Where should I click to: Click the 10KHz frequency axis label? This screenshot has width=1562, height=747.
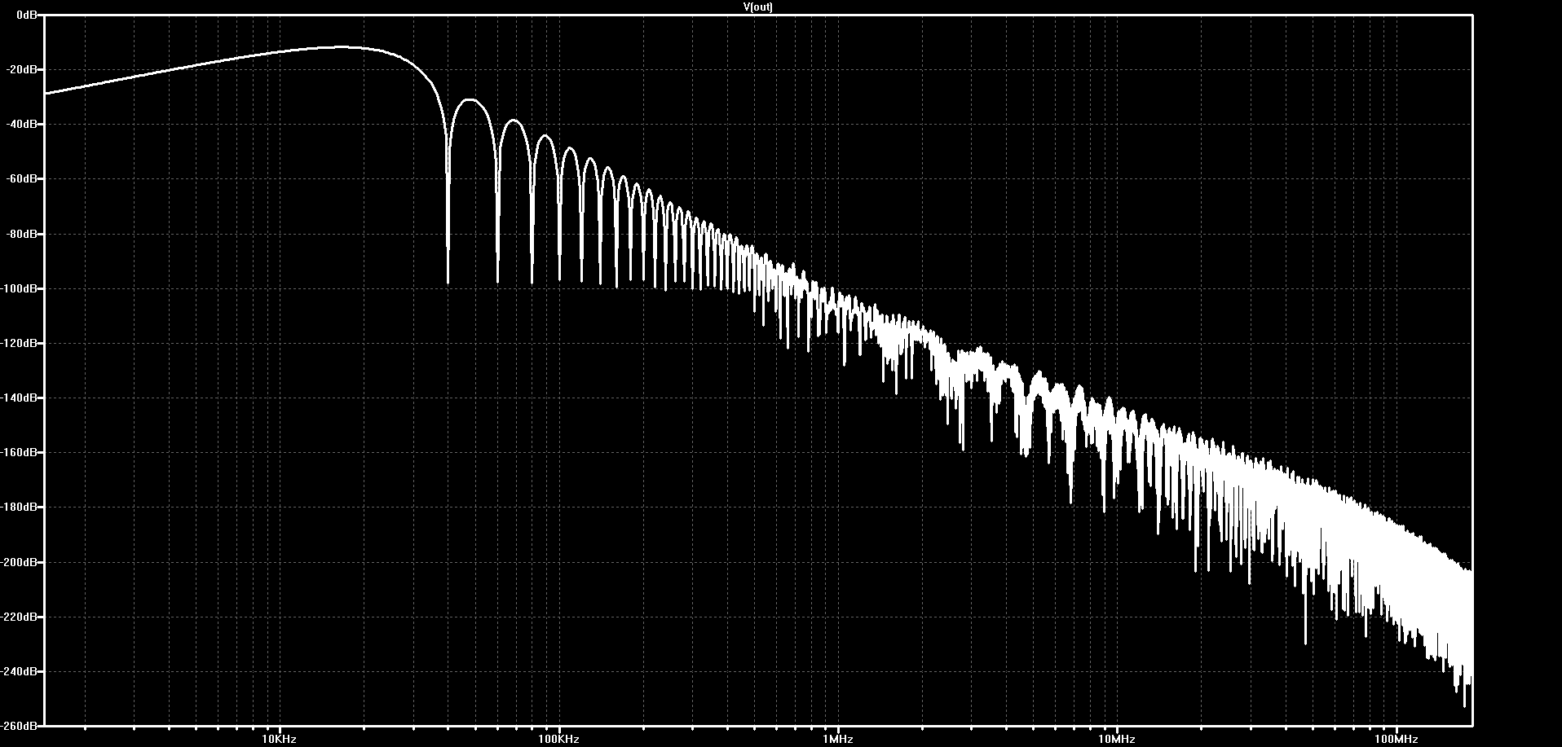point(280,739)
